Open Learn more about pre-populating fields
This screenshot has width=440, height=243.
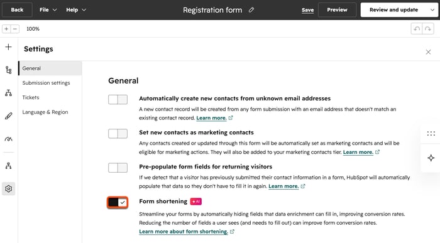click(x=283, y=186)
